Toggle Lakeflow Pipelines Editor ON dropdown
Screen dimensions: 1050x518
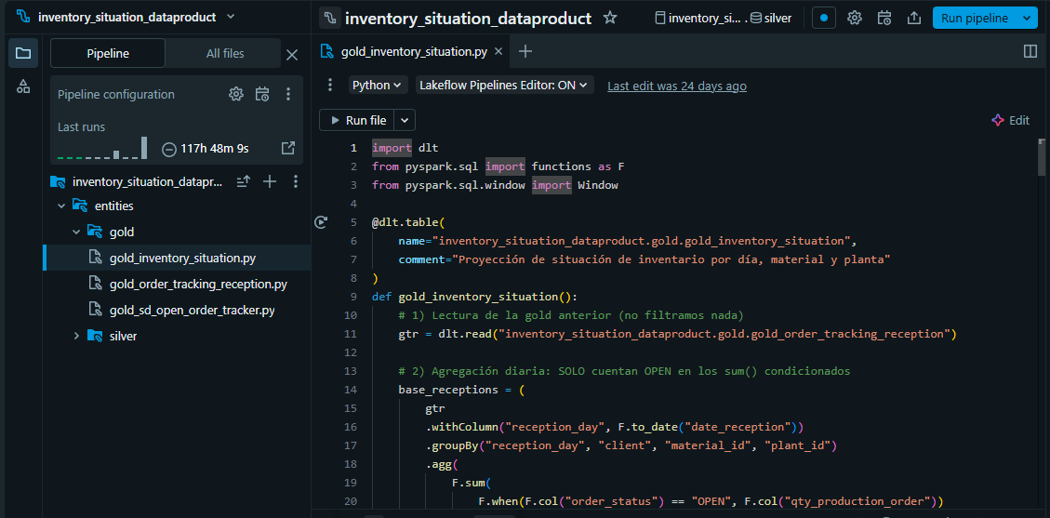pos(504,85)
